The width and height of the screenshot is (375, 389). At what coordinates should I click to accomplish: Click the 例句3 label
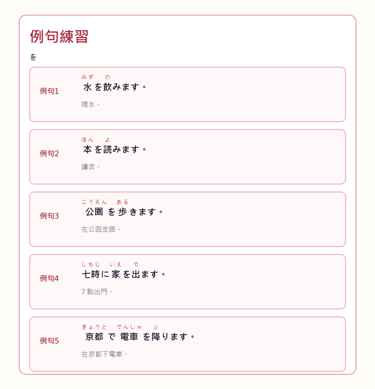click(49, 216)
